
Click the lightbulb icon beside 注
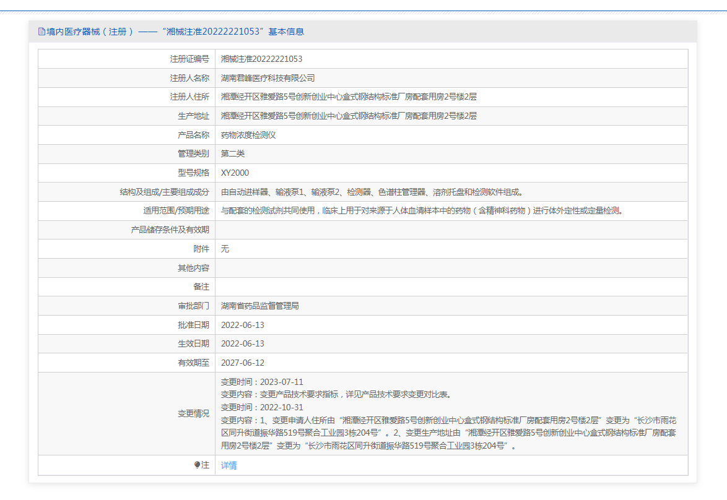tap(198, 465)
